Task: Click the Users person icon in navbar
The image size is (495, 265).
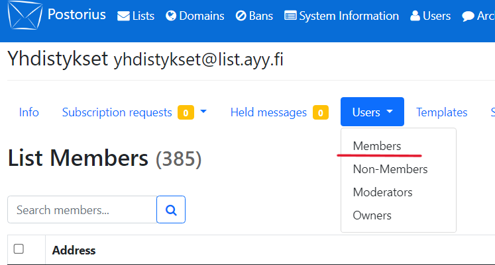Action: tap(415, 16)
